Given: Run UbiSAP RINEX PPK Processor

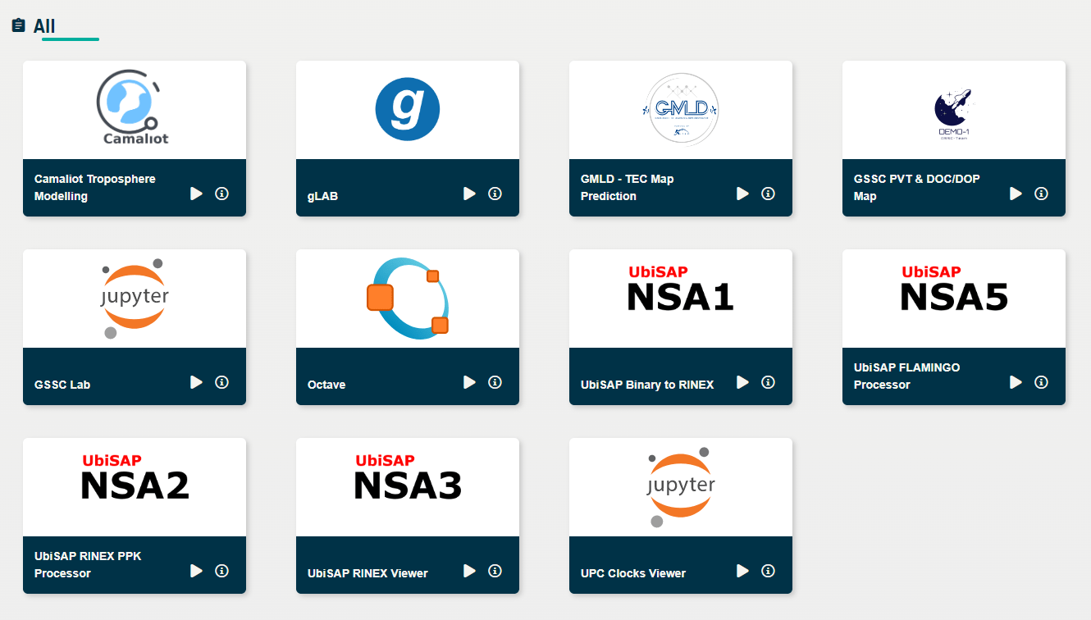Looking at the screenshot, I should click(x=196, y=571).
